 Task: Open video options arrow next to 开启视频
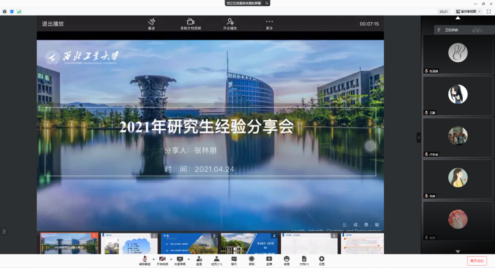[171, 259]
